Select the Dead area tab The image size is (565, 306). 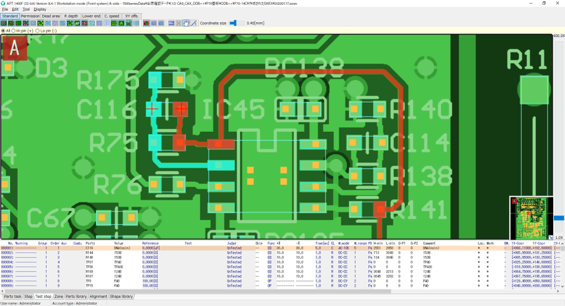coord(51,16)
